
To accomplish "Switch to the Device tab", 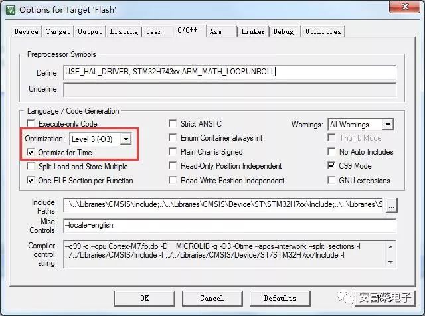I will point(26,31).
